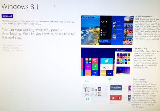160x111 pixels.
Task: Open the Store screenshot thumbnail
Action: (106, 92)
